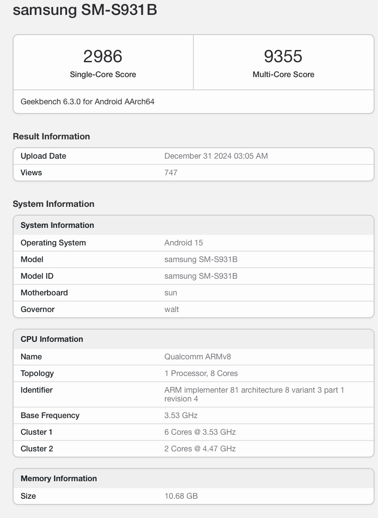378x518 pixels.
Task: Click the samsung SM-S931B page title
Action: [x=86, y=10]
